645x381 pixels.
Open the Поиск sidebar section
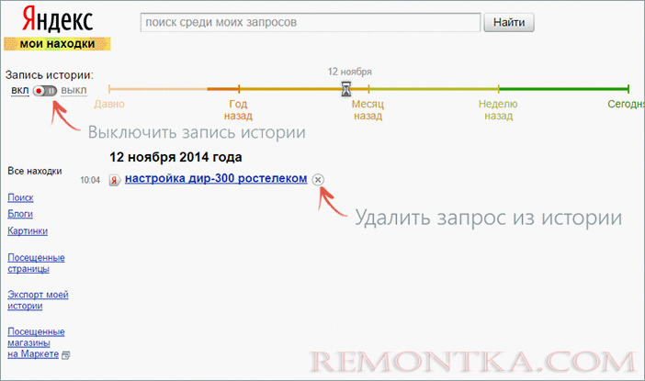20,197
